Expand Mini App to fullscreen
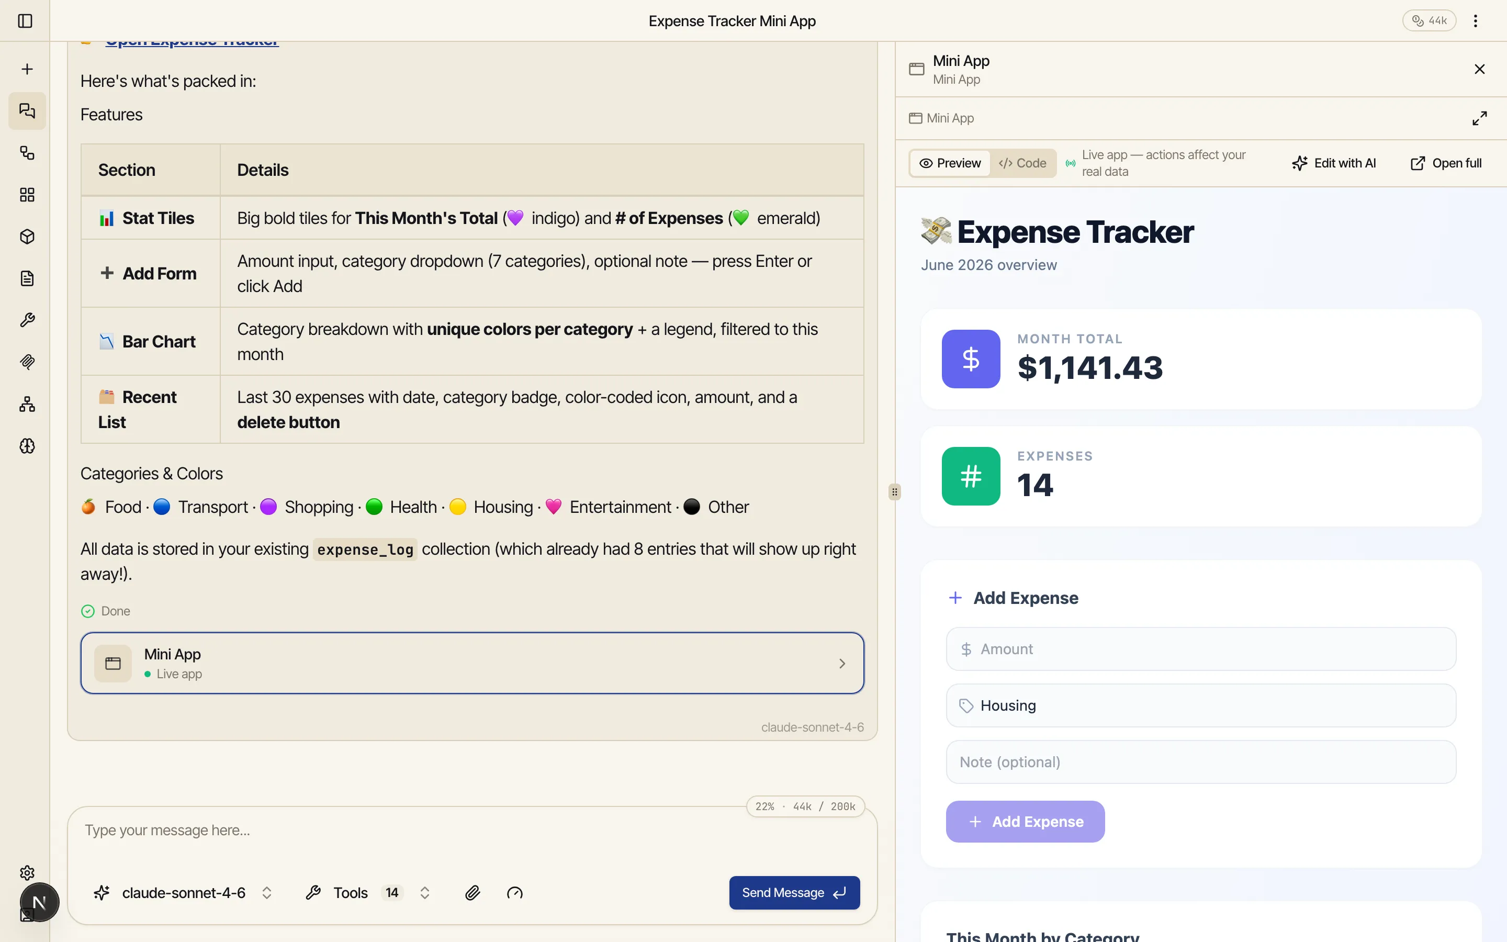 (1480, 118)
